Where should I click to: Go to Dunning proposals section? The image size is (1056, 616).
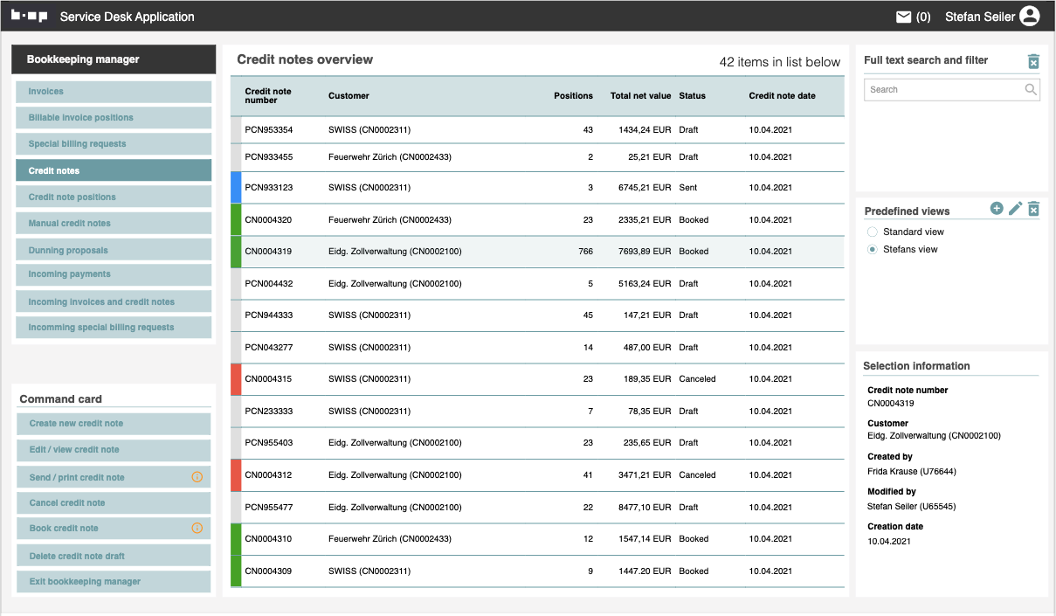114,250
